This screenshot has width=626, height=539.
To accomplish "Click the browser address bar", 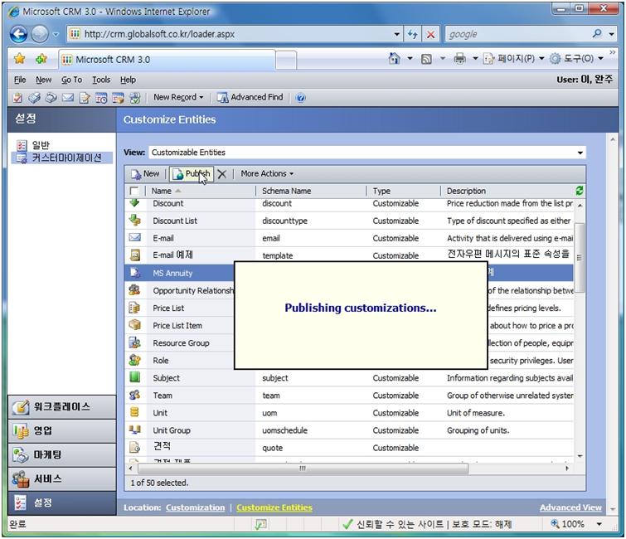I will coord(234,34).
